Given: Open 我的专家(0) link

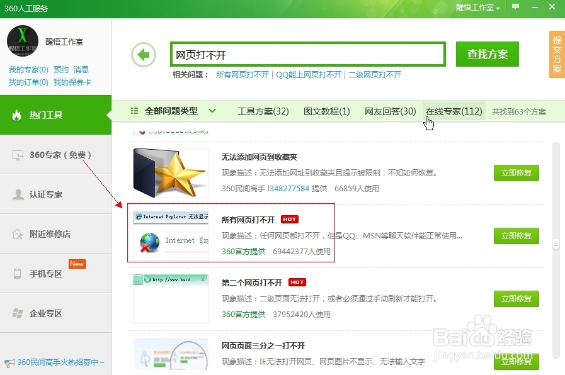Looking at the screenshot, I should tap(28, 69).
